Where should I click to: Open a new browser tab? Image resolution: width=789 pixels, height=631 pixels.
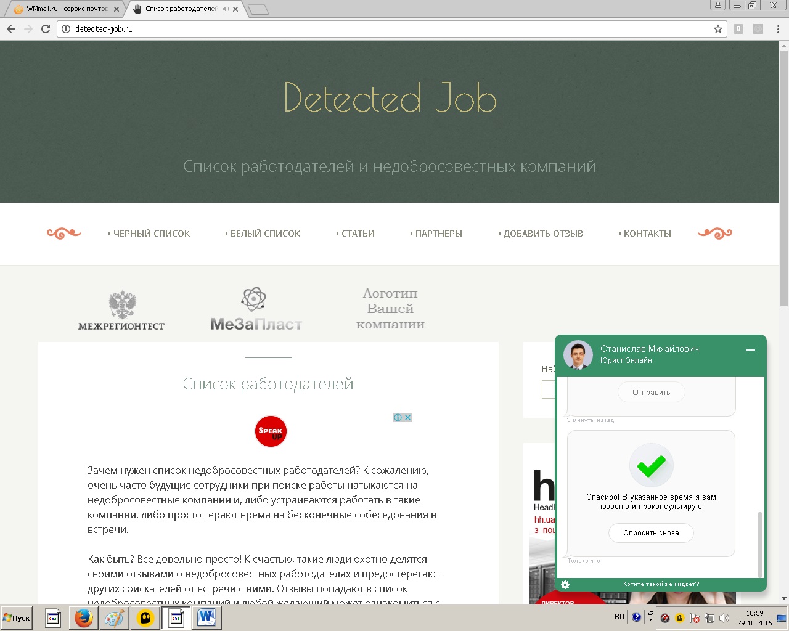(258, 9)
